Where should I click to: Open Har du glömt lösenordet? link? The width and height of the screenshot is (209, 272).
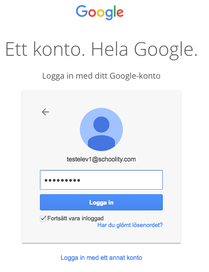pyautogui.click(x=130, y=225)
